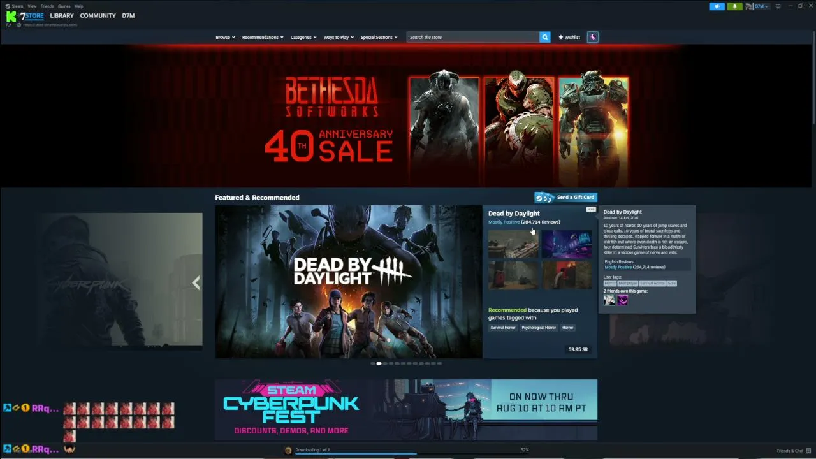Open the Games menu

pos(64,6)
